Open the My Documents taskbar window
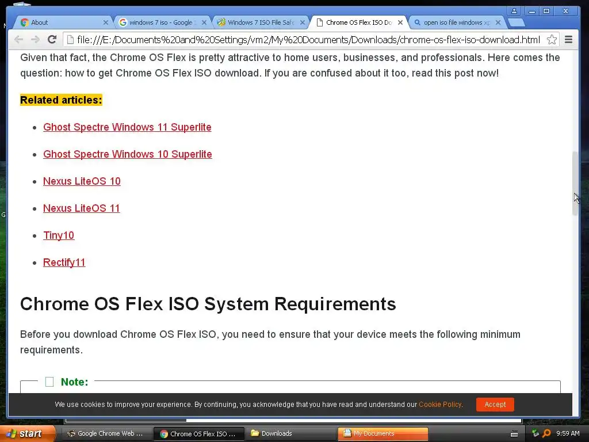This screenshot has height=442, width=589. [383, 434]
